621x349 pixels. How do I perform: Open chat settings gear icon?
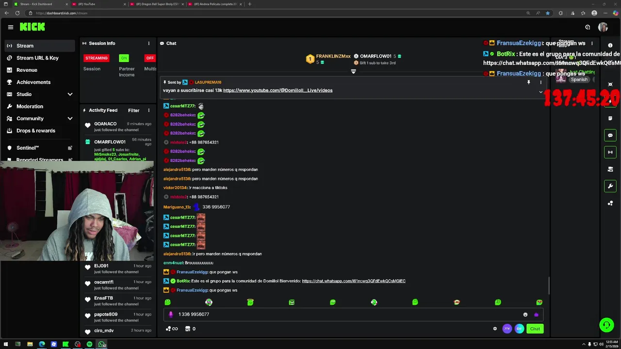point(495,329)
